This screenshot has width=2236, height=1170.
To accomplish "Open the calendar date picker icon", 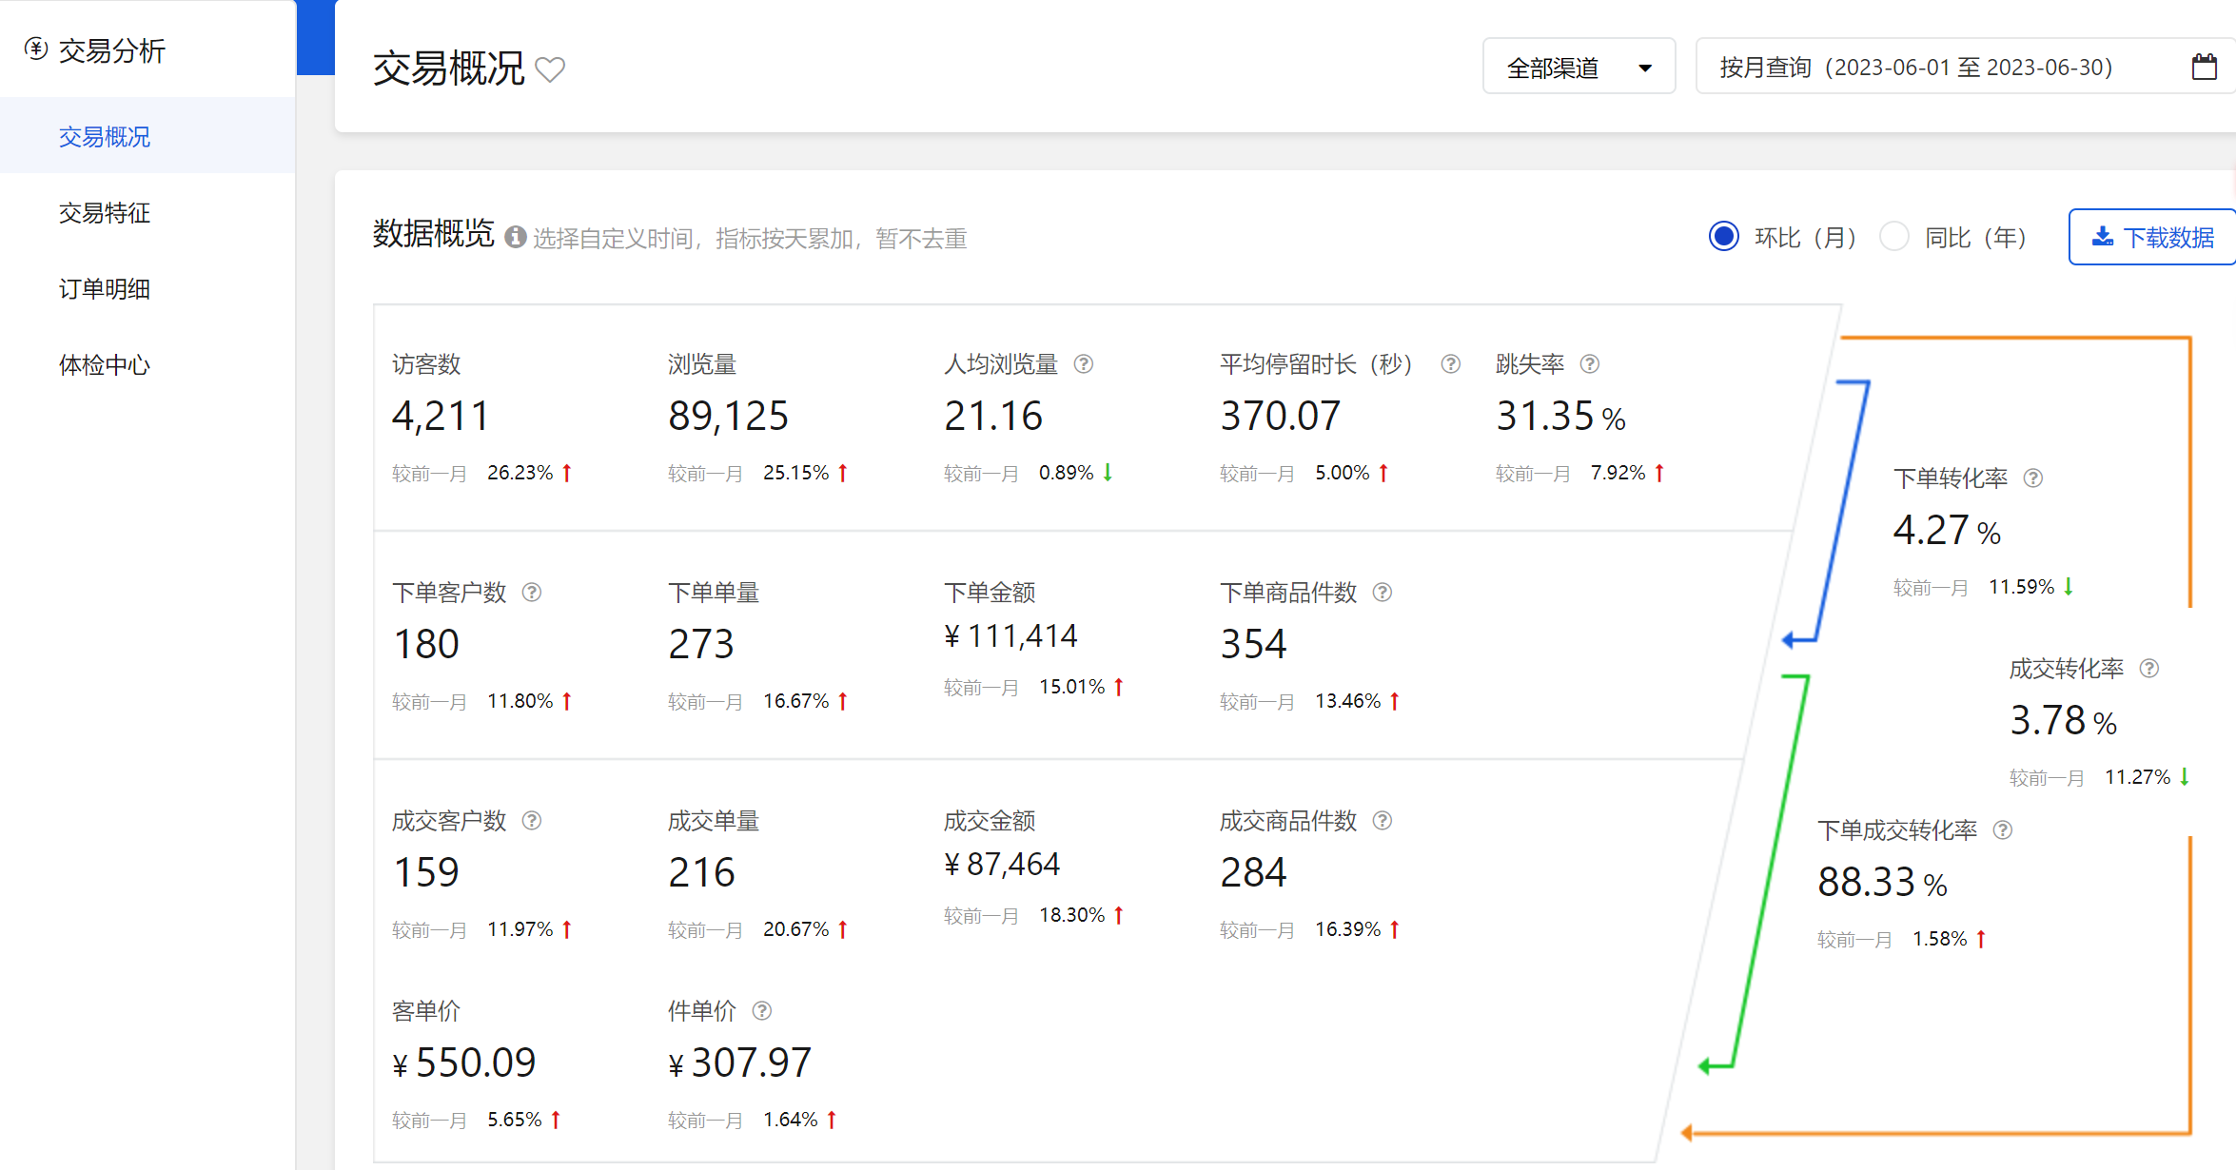I will (2204, 67).
